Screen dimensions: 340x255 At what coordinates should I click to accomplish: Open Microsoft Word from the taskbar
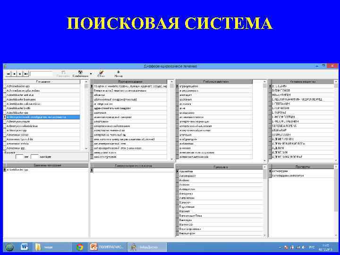24,247
